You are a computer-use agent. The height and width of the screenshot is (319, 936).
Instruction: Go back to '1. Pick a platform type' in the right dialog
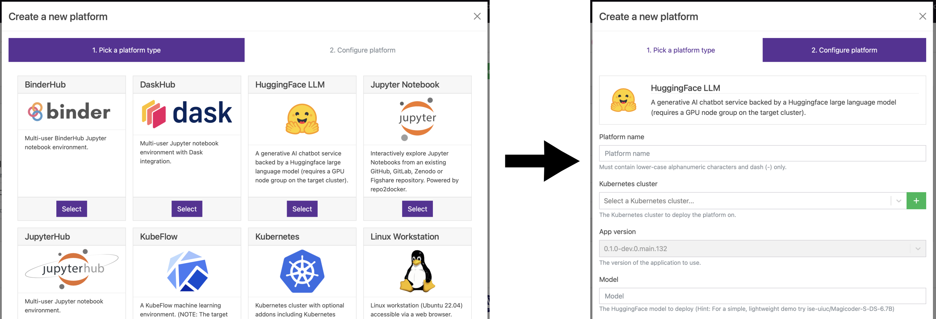(681, 50)
